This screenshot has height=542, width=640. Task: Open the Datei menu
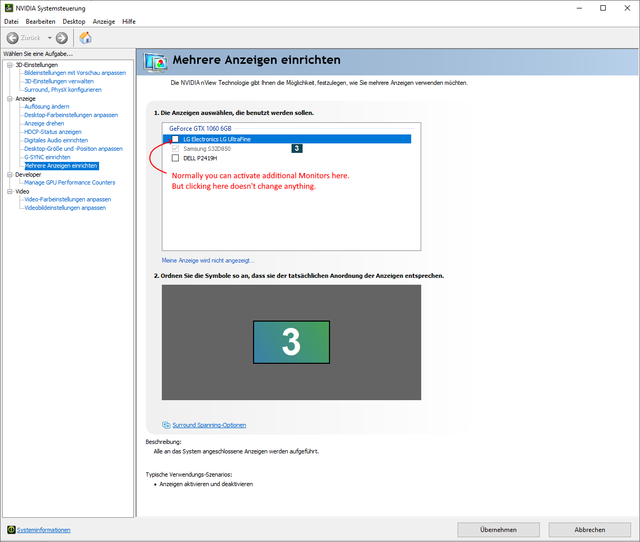11,22
